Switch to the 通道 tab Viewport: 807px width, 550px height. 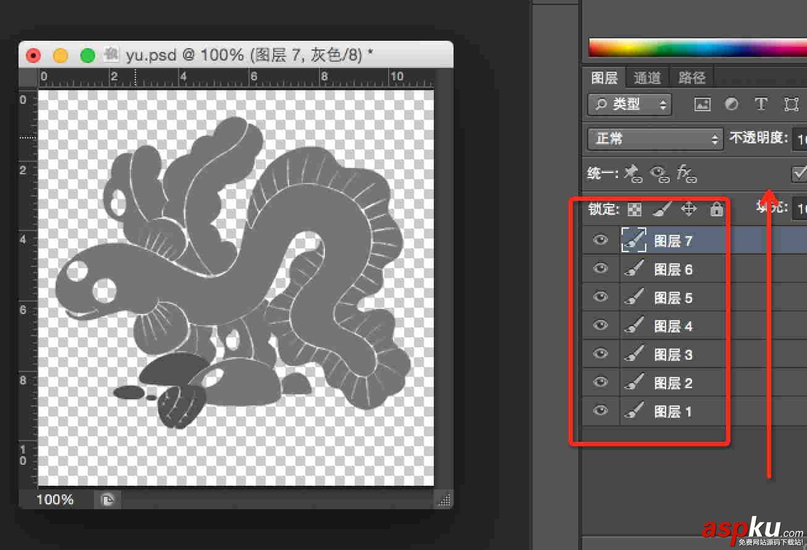tap(648, 78)
